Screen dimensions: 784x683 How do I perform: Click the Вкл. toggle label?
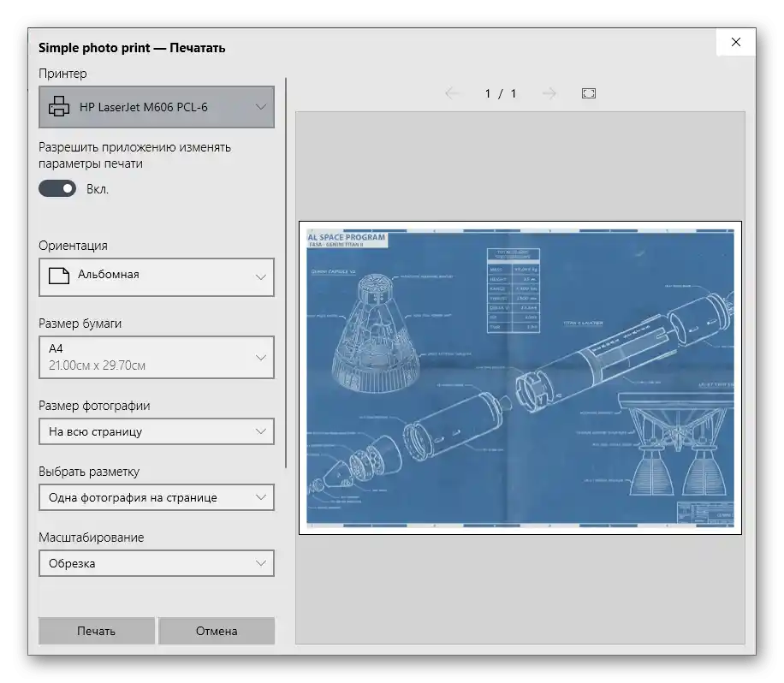[98, 189]
